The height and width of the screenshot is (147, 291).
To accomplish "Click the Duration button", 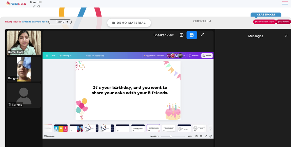I will point(49,136).
